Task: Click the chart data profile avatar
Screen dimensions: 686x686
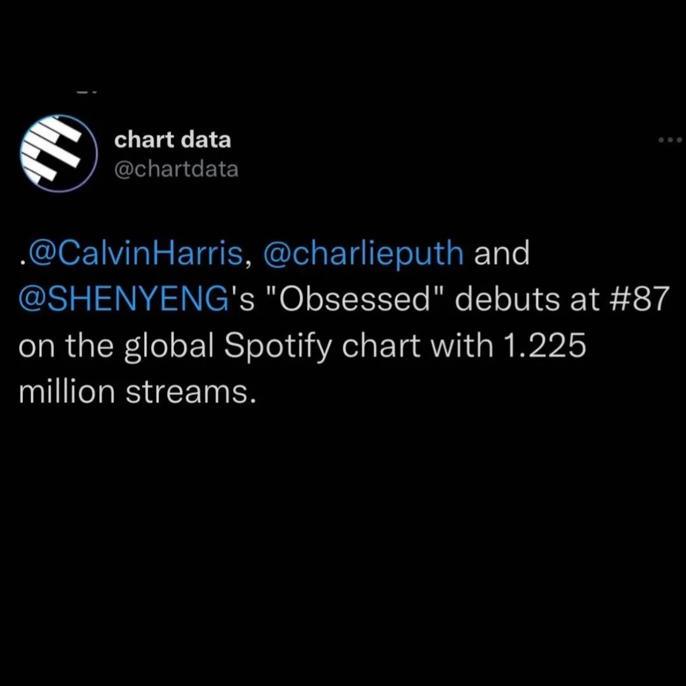Action: coord(58,153)
